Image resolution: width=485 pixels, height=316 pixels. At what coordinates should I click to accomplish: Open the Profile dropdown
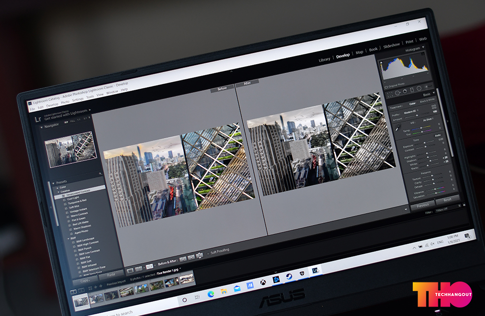[x=411, y=112]
